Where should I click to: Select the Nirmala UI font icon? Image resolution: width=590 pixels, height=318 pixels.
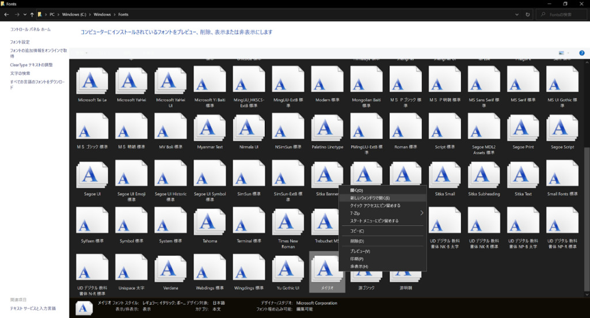point(249,127)
